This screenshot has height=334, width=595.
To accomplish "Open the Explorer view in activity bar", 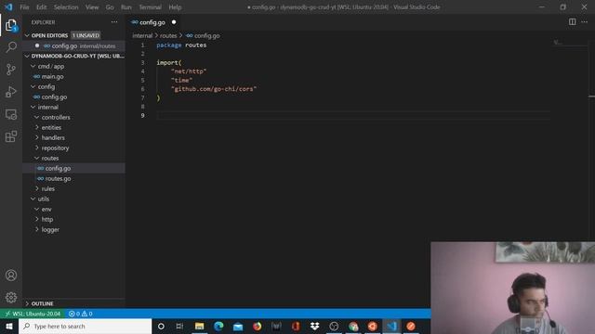I will 11,25.
